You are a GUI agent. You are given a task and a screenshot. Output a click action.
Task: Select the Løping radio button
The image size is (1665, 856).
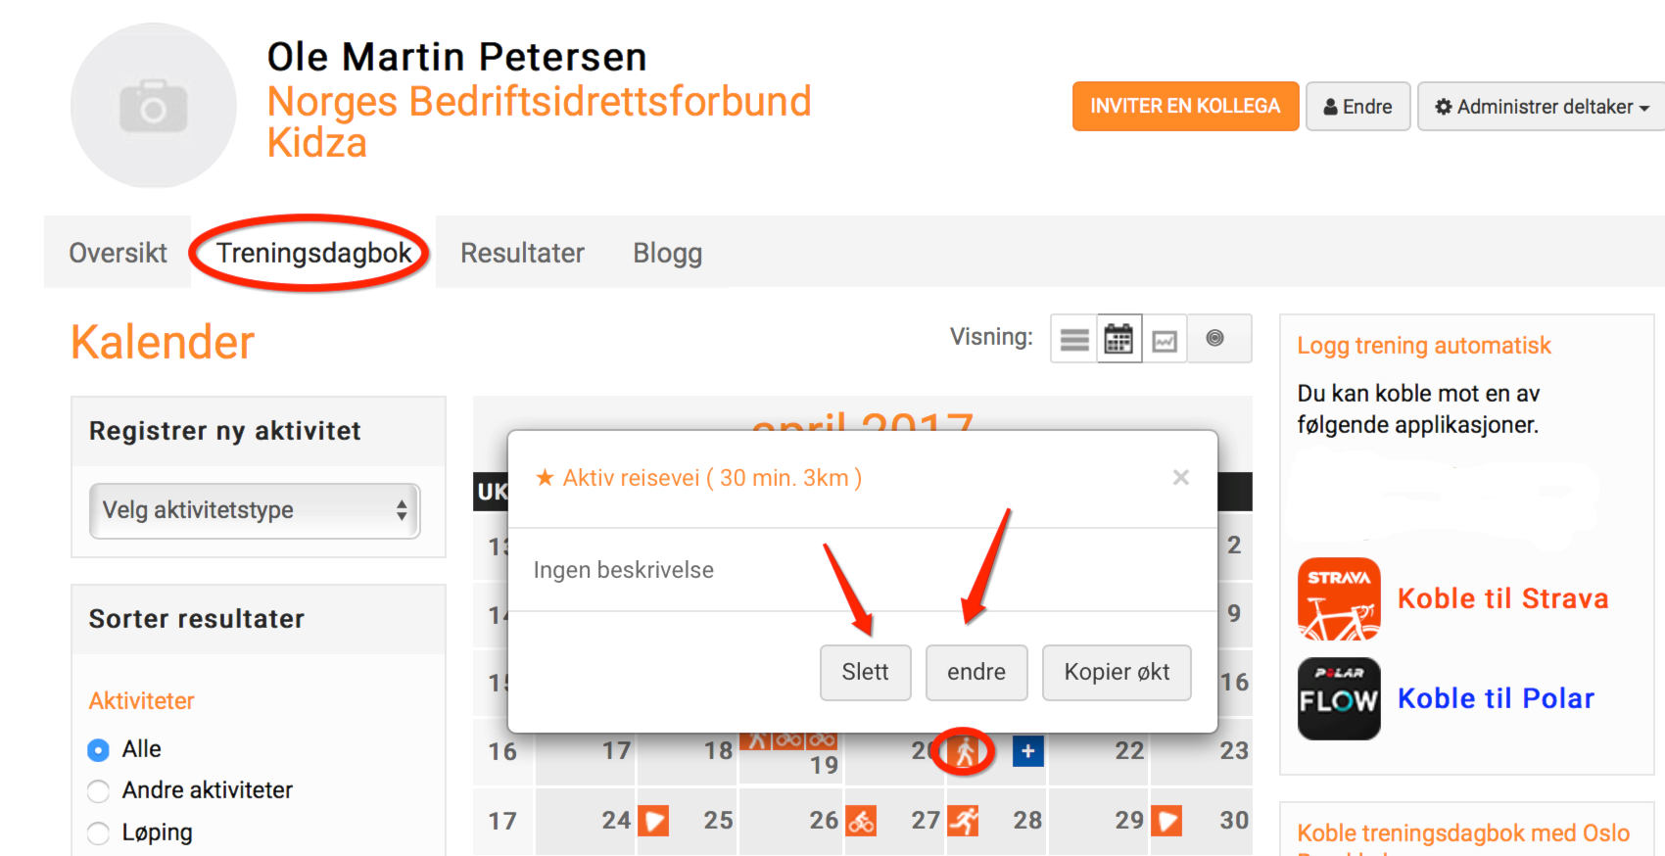[98, 833]
